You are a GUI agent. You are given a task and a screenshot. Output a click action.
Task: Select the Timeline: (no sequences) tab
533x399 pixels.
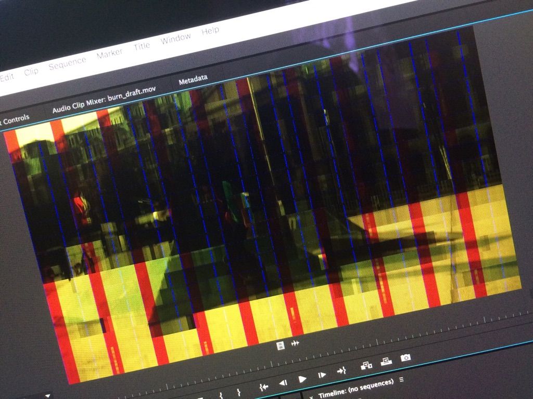[356, 388]
